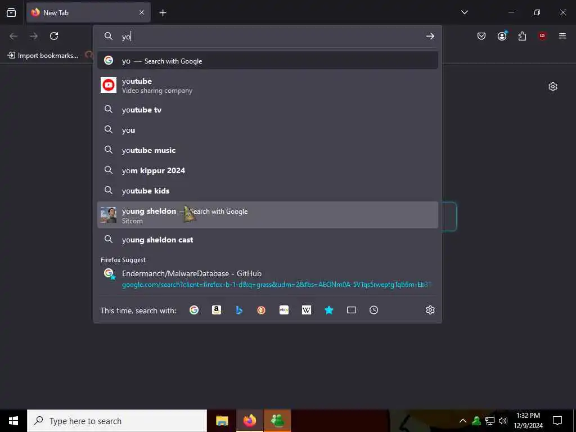Select the "you" search suggestion
576x432 pixels.
coord(267,130)
